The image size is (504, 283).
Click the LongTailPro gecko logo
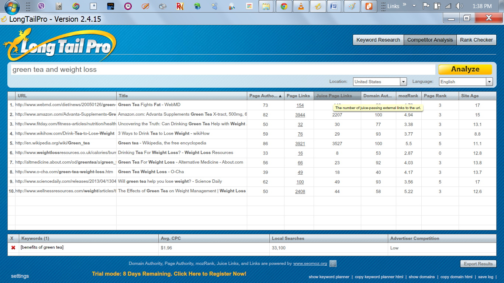(59, 45)
